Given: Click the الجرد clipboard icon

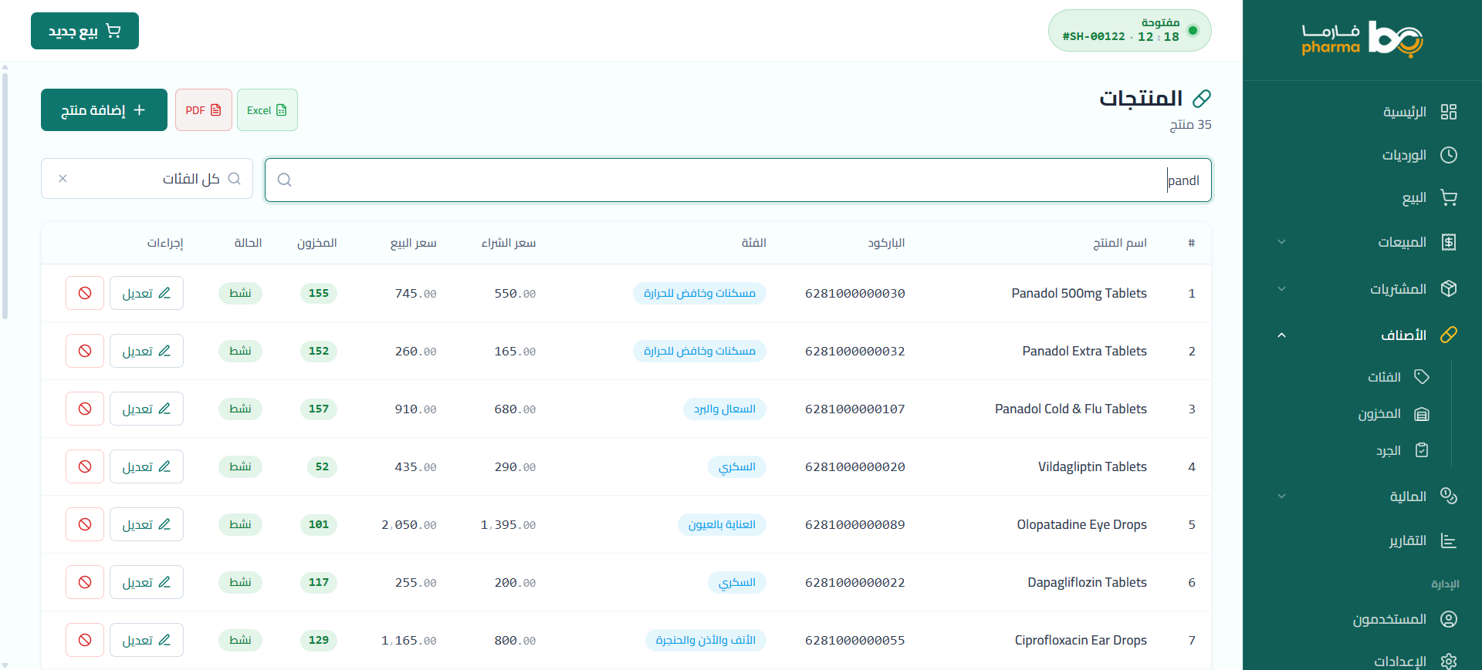Looking at the screenshot, I should tap(1422, 450).
